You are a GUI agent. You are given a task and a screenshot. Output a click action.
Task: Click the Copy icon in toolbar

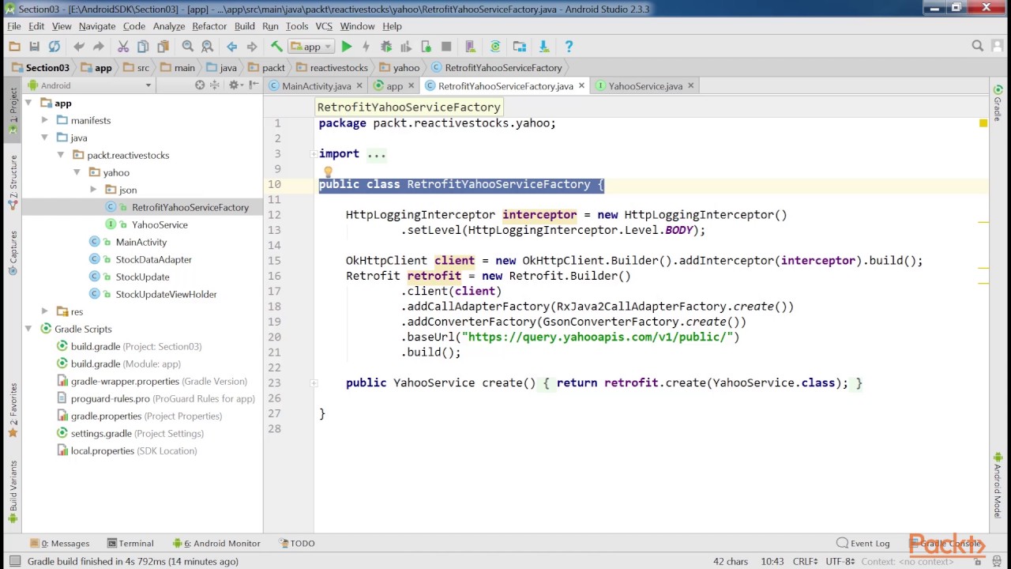[143, 47]
